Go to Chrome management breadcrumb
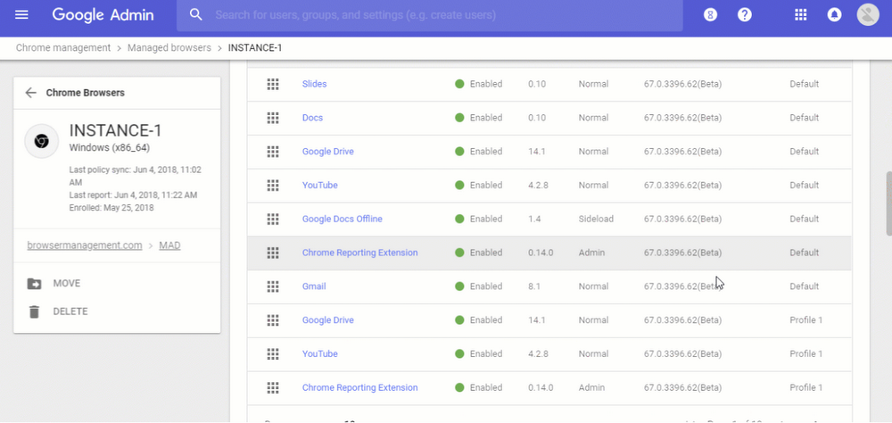Image resolution: width=892 pixels, height=423 pixels. coord(63,47)
